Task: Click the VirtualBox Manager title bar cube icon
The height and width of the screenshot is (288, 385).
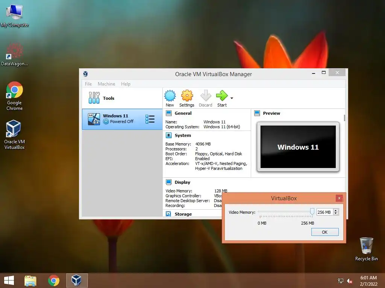Action: pos(85,74)
